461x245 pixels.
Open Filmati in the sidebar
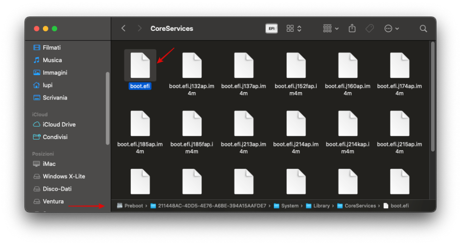coord(47,47)
